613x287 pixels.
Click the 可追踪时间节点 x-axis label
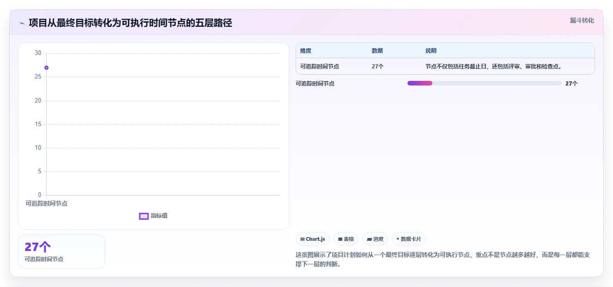pos(46,203)
